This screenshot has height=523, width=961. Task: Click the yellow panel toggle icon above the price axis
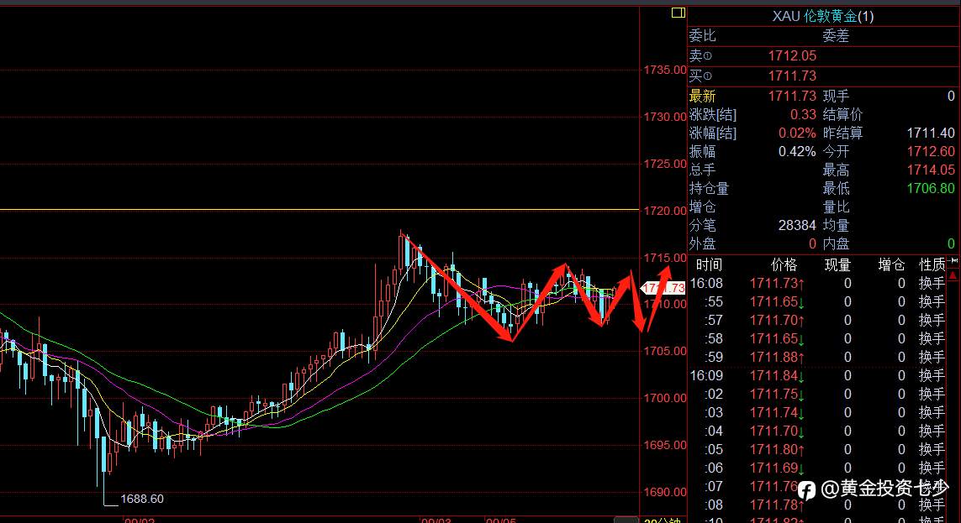[678, 13]
